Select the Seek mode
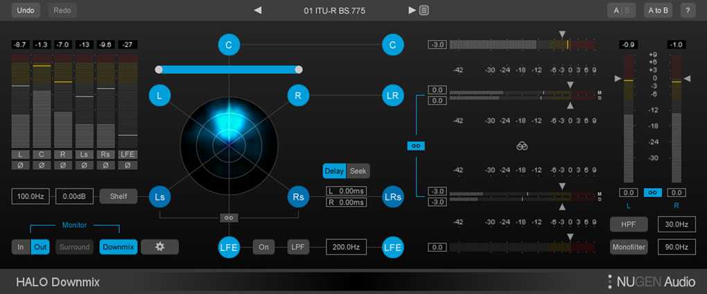707x294 pixels. (x=358, y=171)
